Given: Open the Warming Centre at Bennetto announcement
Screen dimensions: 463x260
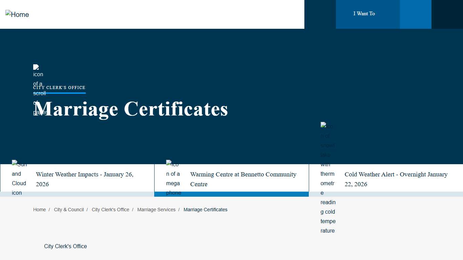Looking at the screenshot, I should click(x=243, y=179).
